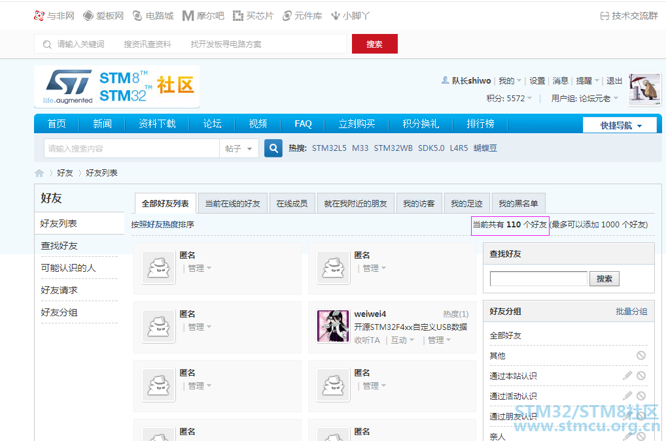Expand the 快捷导航 dropdown

coord(620,125)
